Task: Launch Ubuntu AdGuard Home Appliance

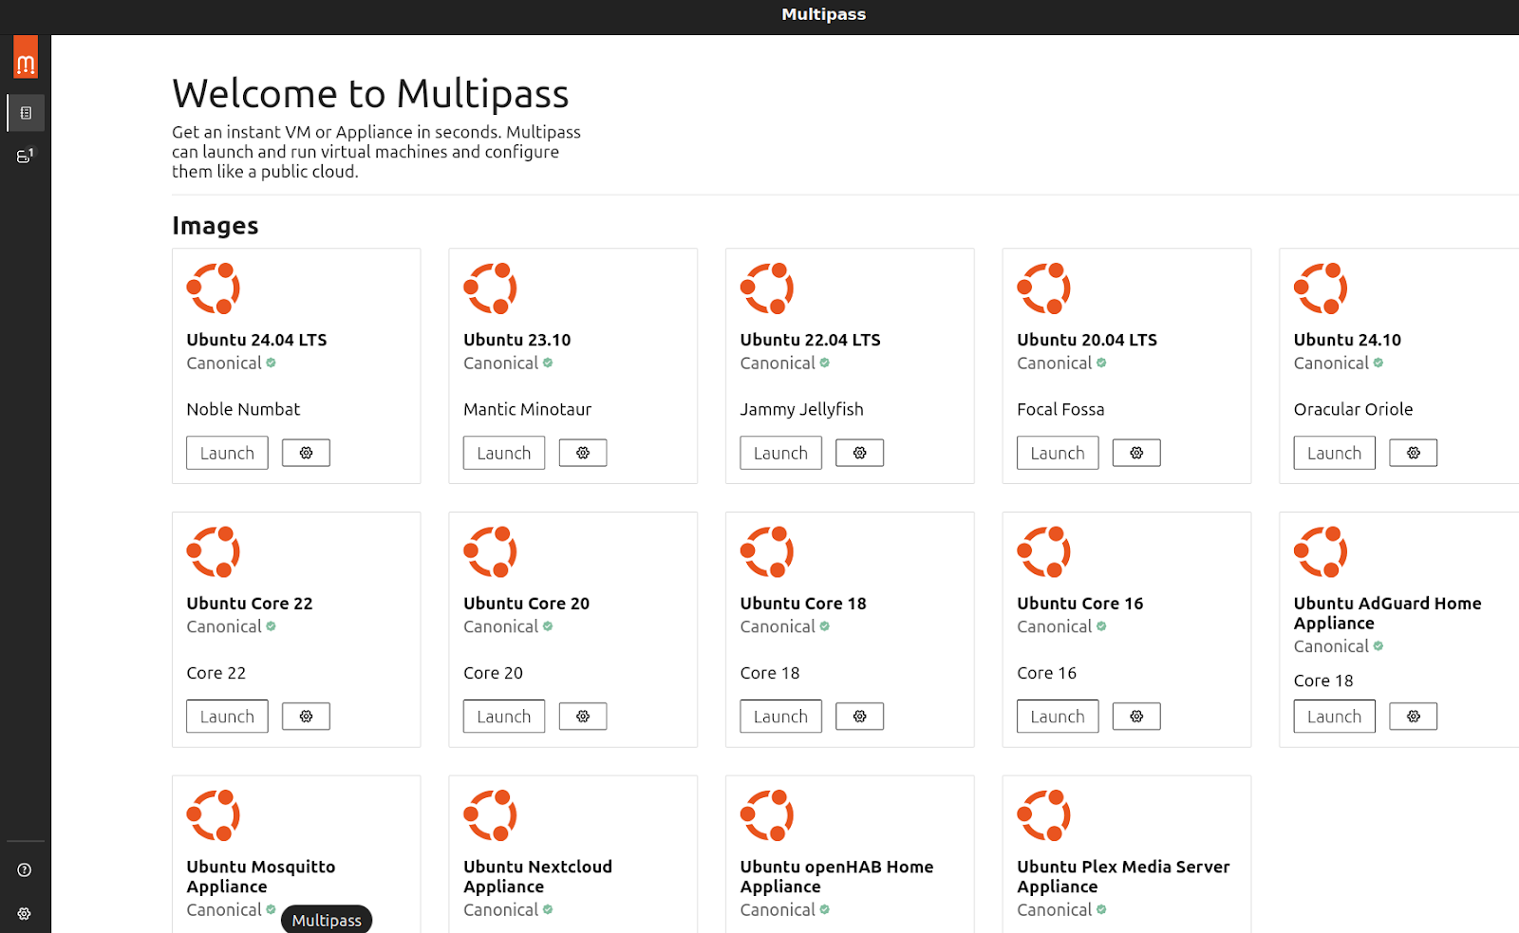Action: (x=1334, y=717)
